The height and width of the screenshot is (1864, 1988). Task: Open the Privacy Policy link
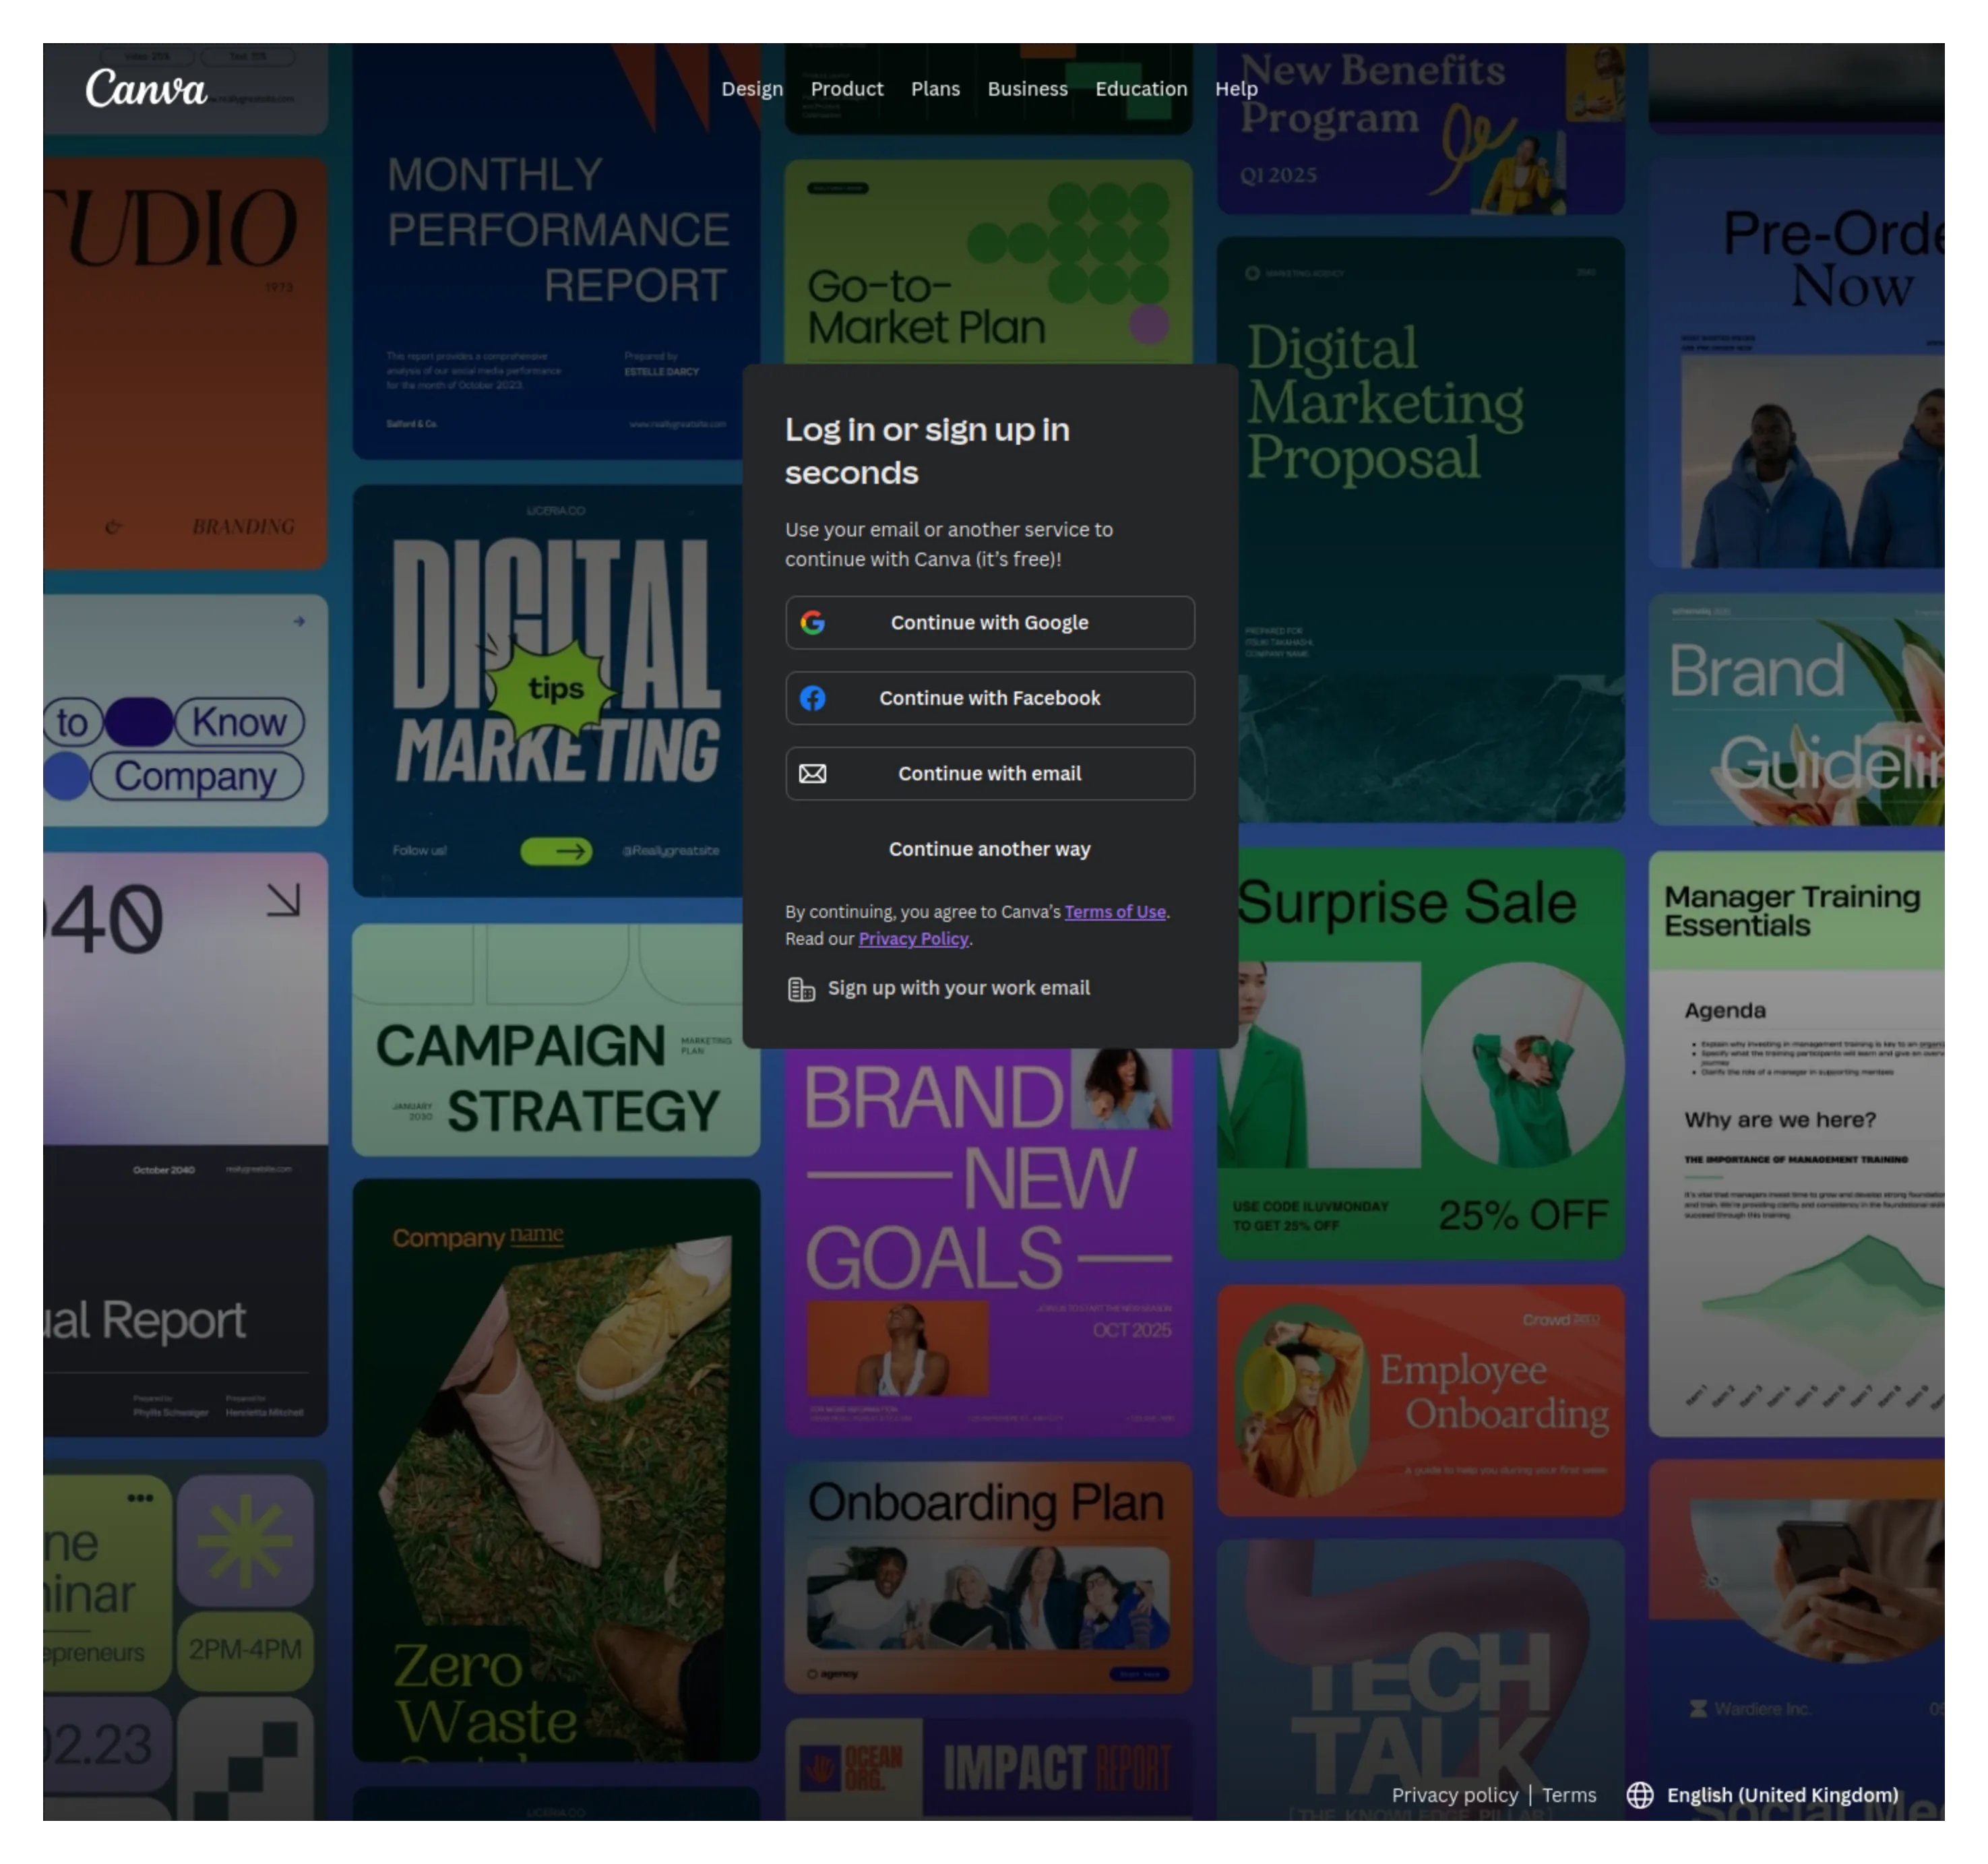(x=912, y=938)
